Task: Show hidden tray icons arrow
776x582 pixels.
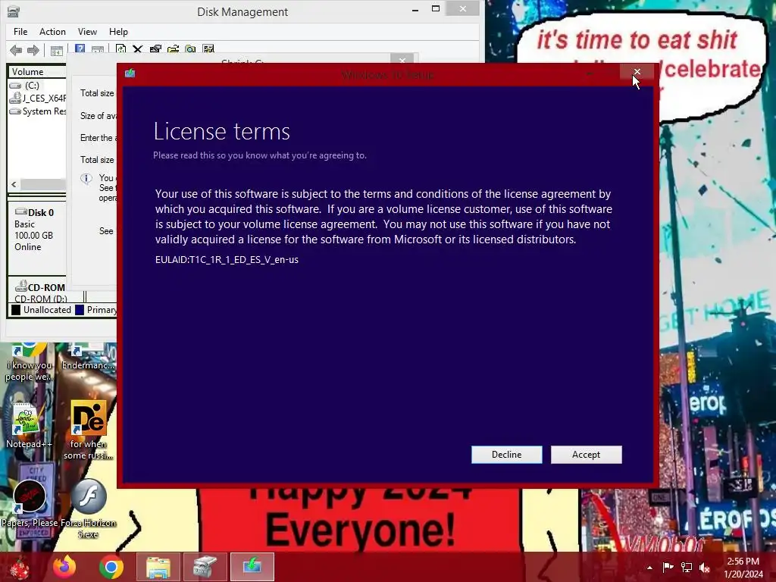Action: coord(649,568)
